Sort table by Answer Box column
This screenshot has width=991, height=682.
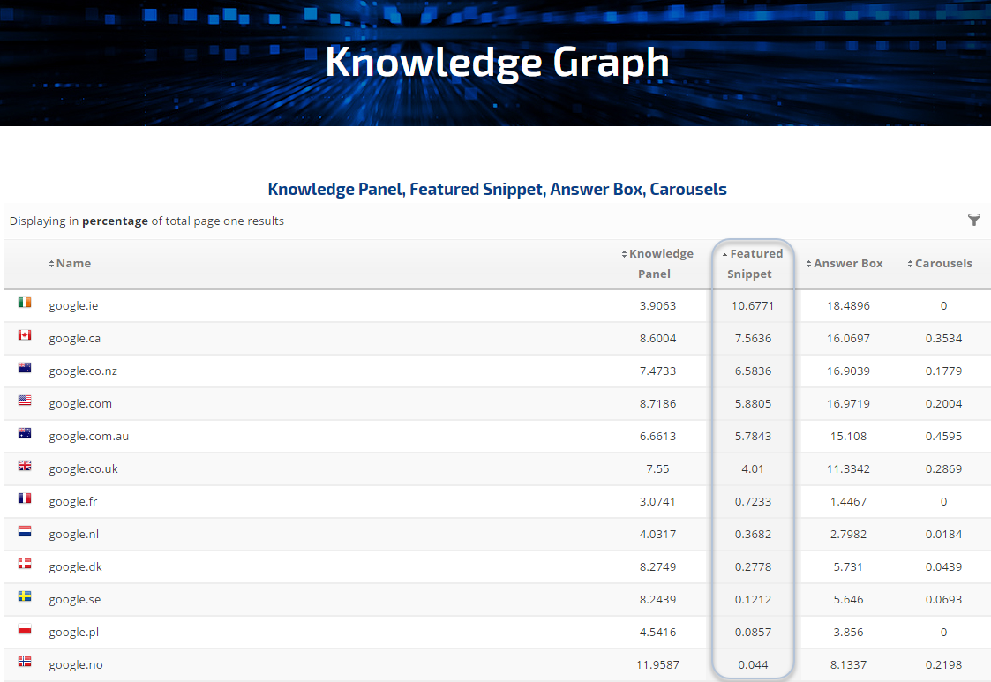(x=845, y=264)
